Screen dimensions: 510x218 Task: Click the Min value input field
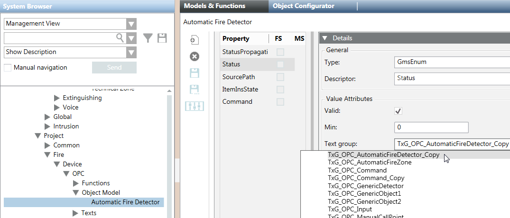pyautogui.click(x=431, y=127)
